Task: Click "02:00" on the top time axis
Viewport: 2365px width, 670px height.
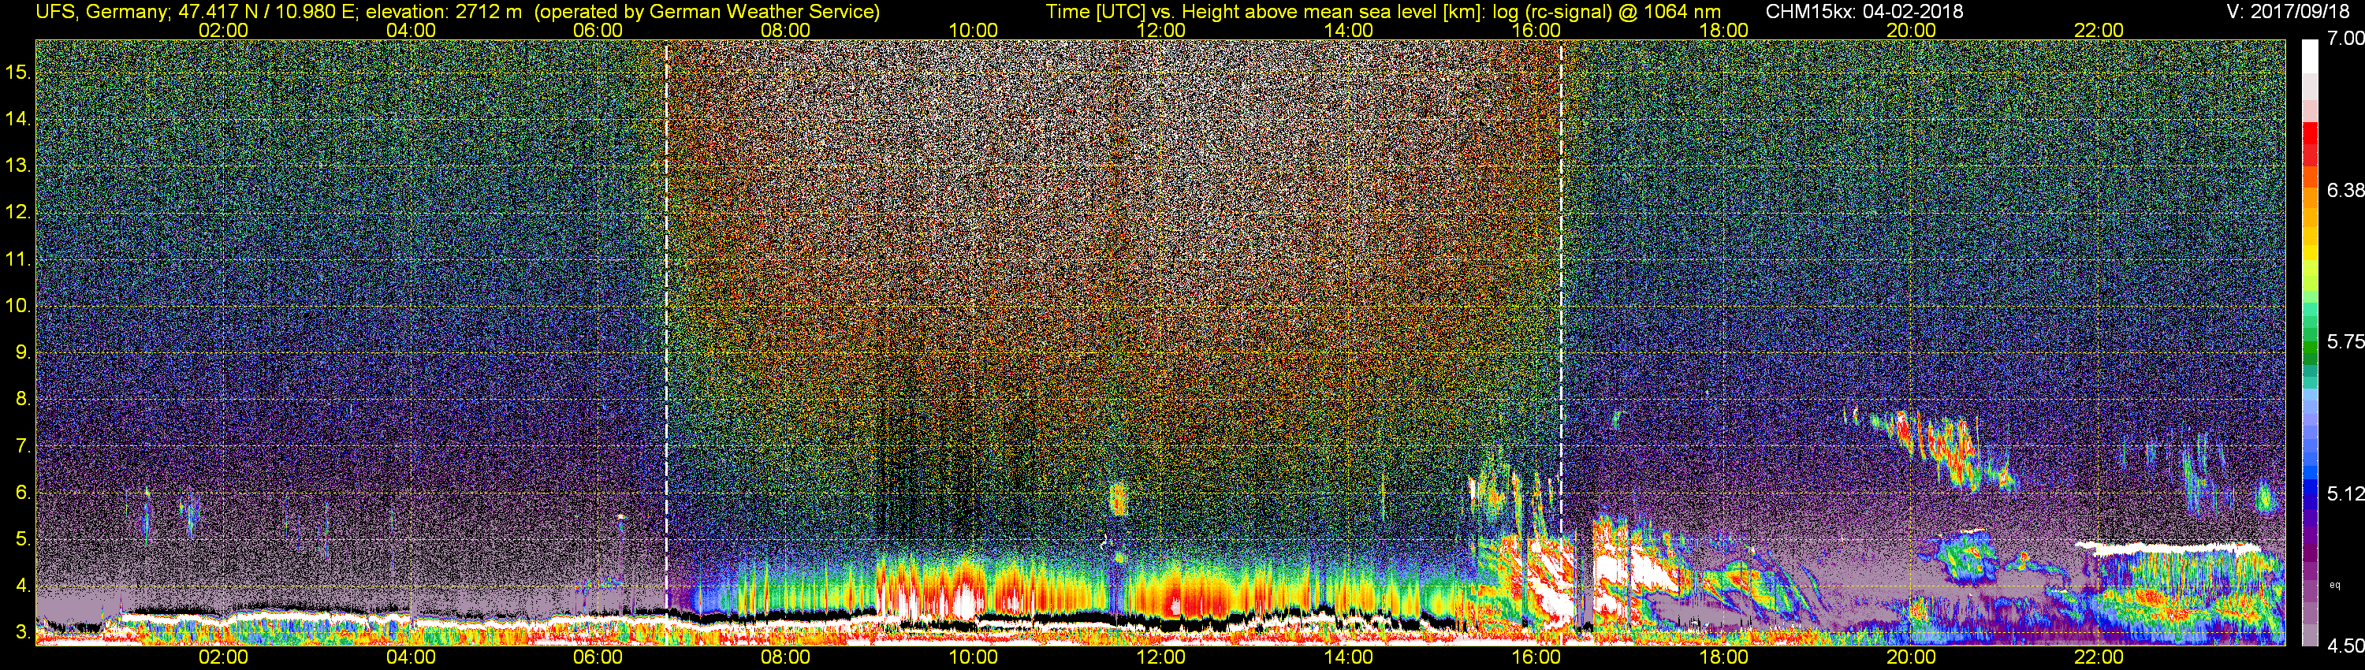Action: click(x=223, y=30)
